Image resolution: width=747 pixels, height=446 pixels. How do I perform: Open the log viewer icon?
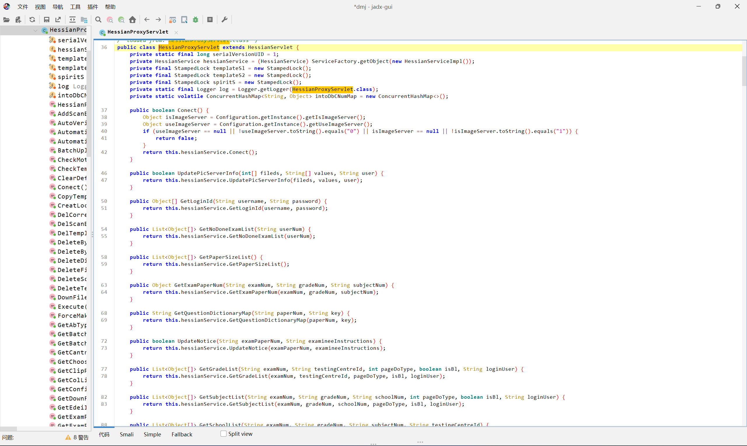tap(210, 20)
